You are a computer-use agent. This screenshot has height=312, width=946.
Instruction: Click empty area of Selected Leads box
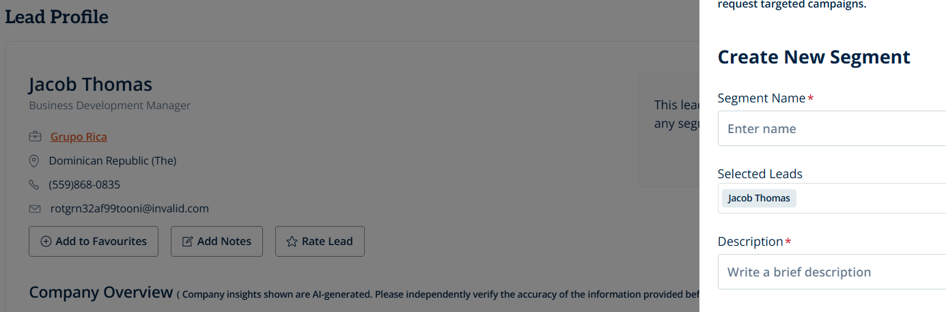tap(874, 199)
